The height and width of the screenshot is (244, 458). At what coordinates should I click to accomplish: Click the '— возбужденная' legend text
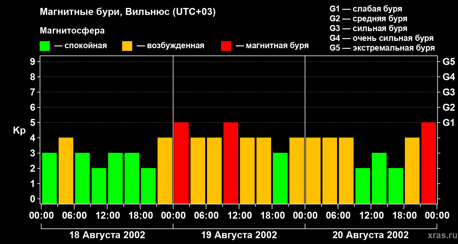[x=170, y=46]
